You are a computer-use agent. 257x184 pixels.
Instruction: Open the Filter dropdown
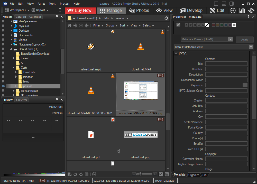point(98,25)
